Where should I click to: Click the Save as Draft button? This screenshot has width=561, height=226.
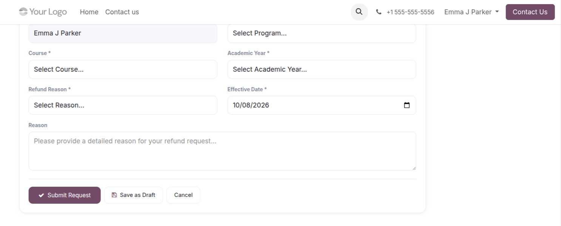pos(134,195)
